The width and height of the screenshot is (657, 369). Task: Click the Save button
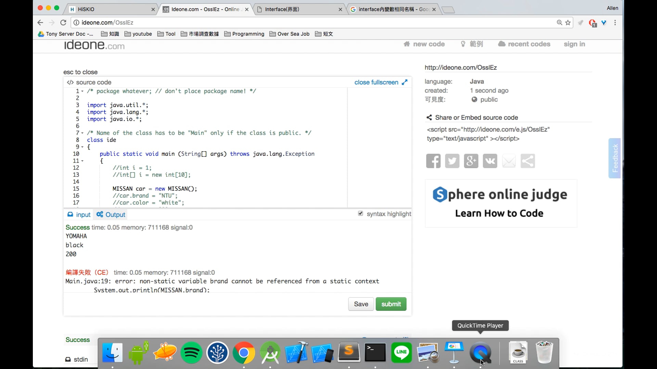(x=361, y=304)
